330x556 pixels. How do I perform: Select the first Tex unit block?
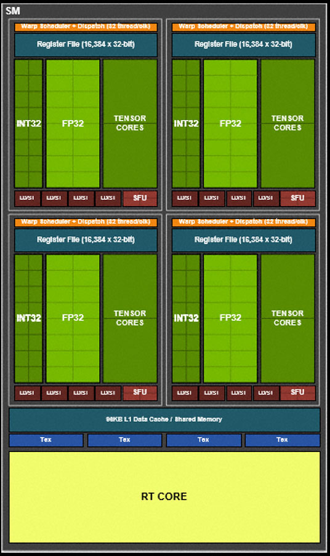tap(46, 440)
